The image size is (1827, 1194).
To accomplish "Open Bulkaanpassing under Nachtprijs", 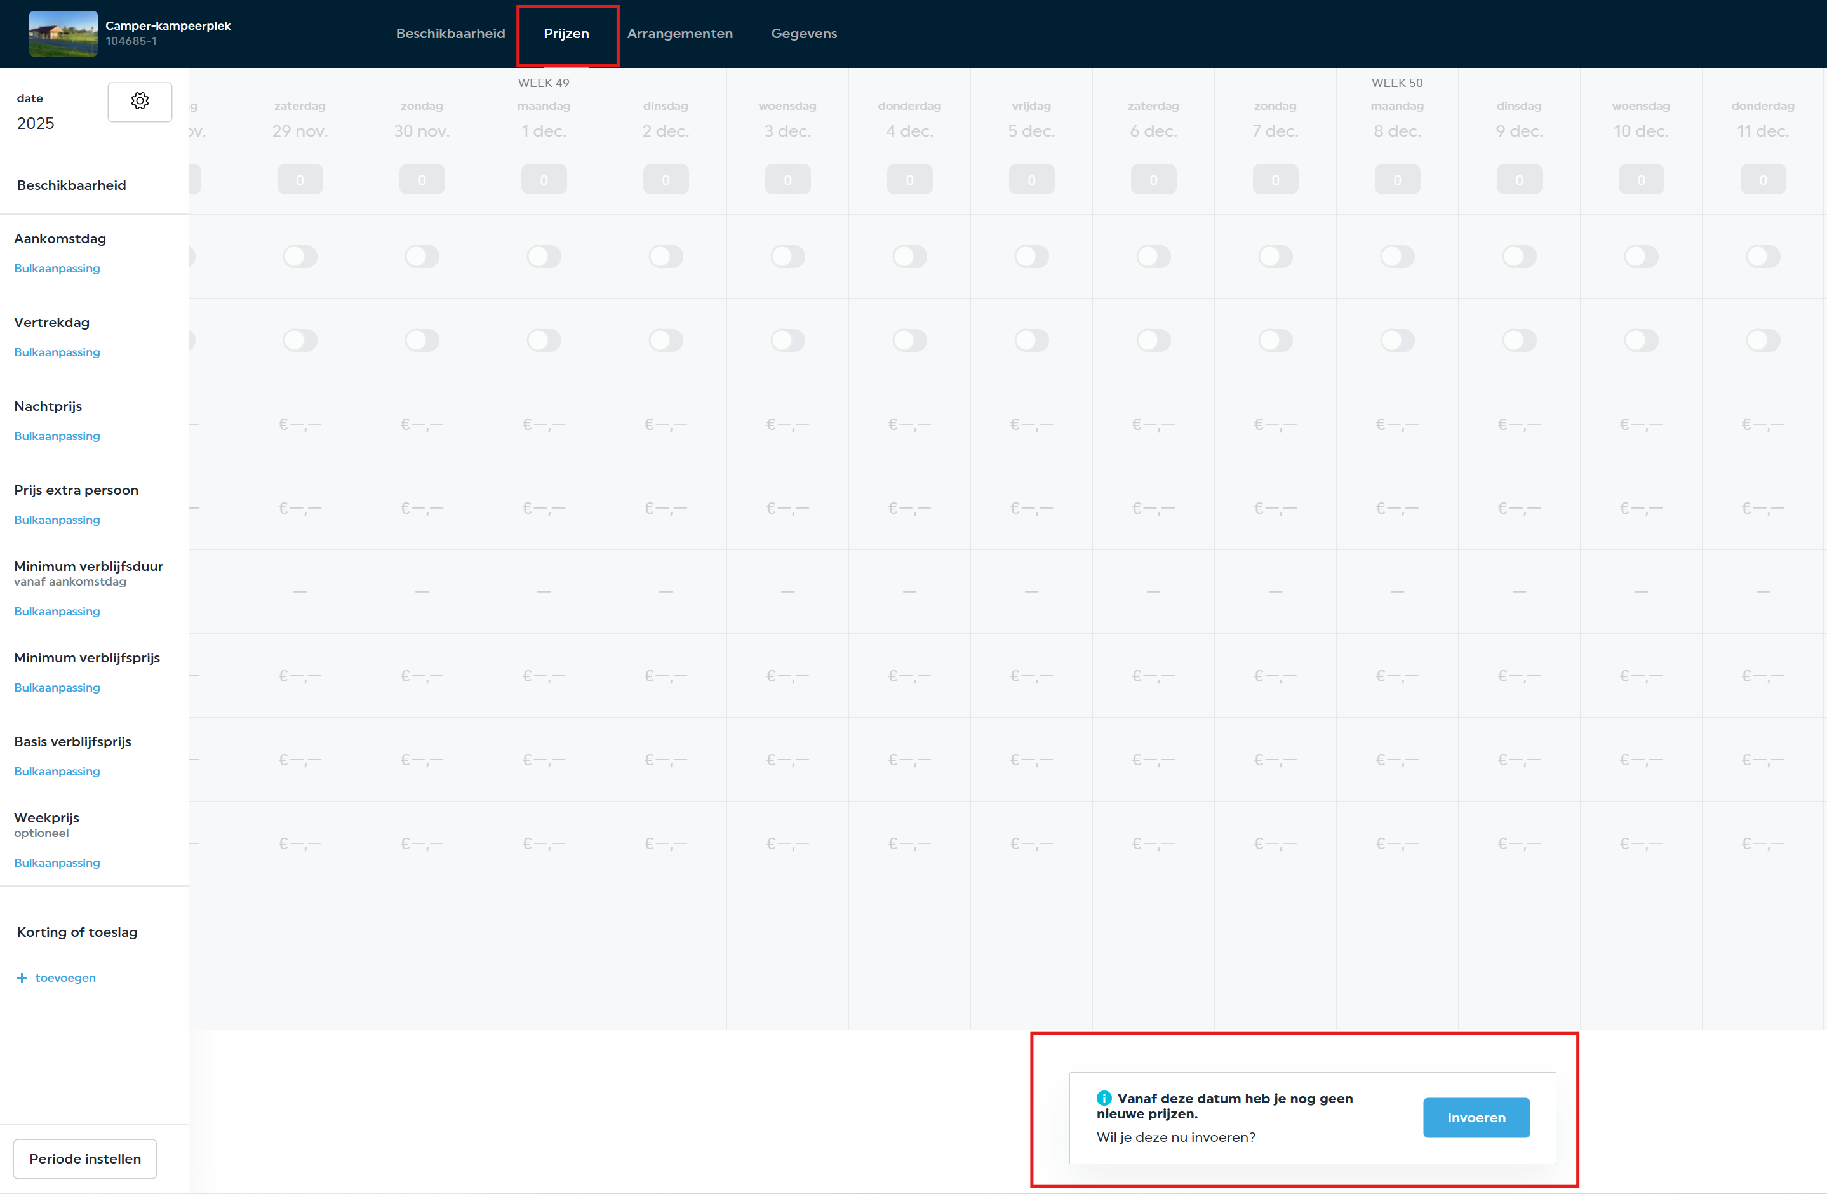I will pyautogui.click(x=57, y=436).
